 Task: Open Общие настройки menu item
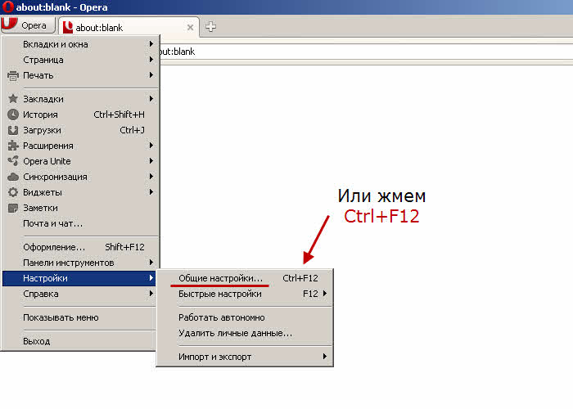click(x=221, y=278)
